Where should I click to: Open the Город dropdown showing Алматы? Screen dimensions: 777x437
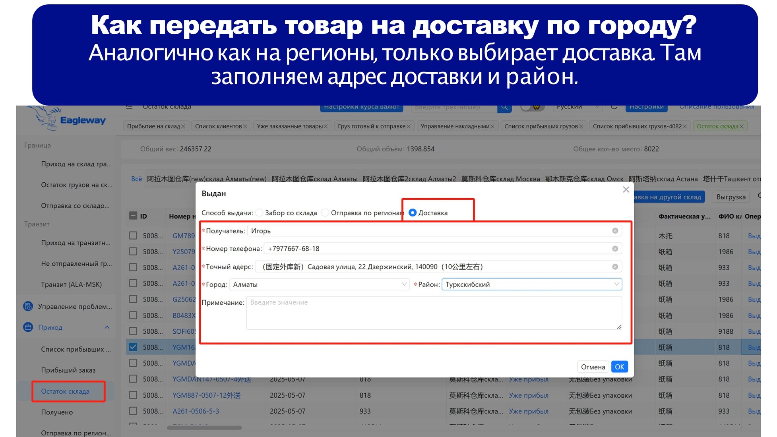(x=320, y=284)
